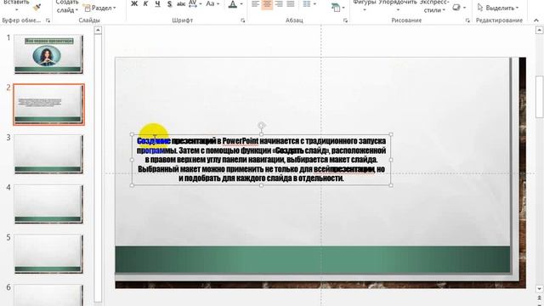The width and height of the screenshot is (544, 306).
Task: Click editor vertical scroll-up arrow
Action: pyautogui.click(x=539, y=31)
